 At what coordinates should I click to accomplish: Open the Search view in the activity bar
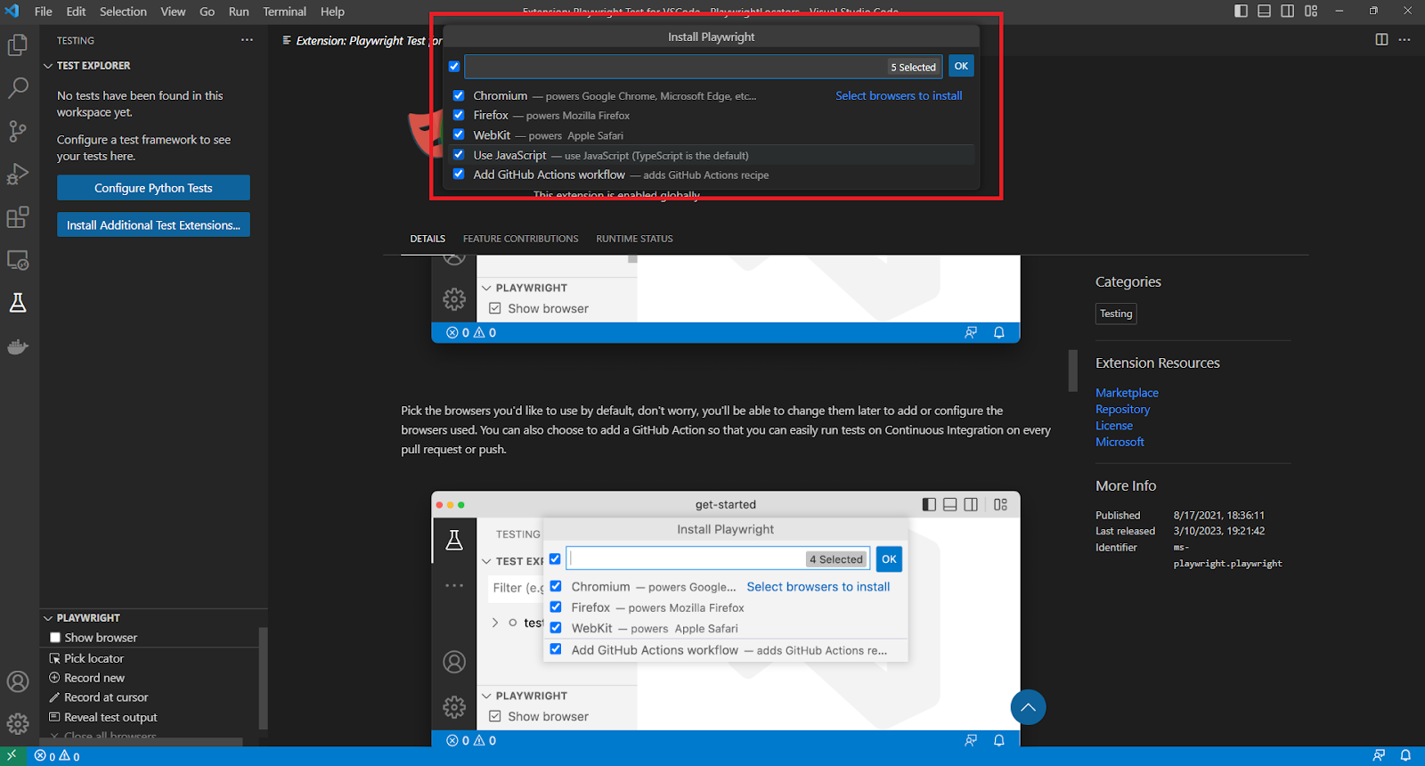(x=18, y=87)
